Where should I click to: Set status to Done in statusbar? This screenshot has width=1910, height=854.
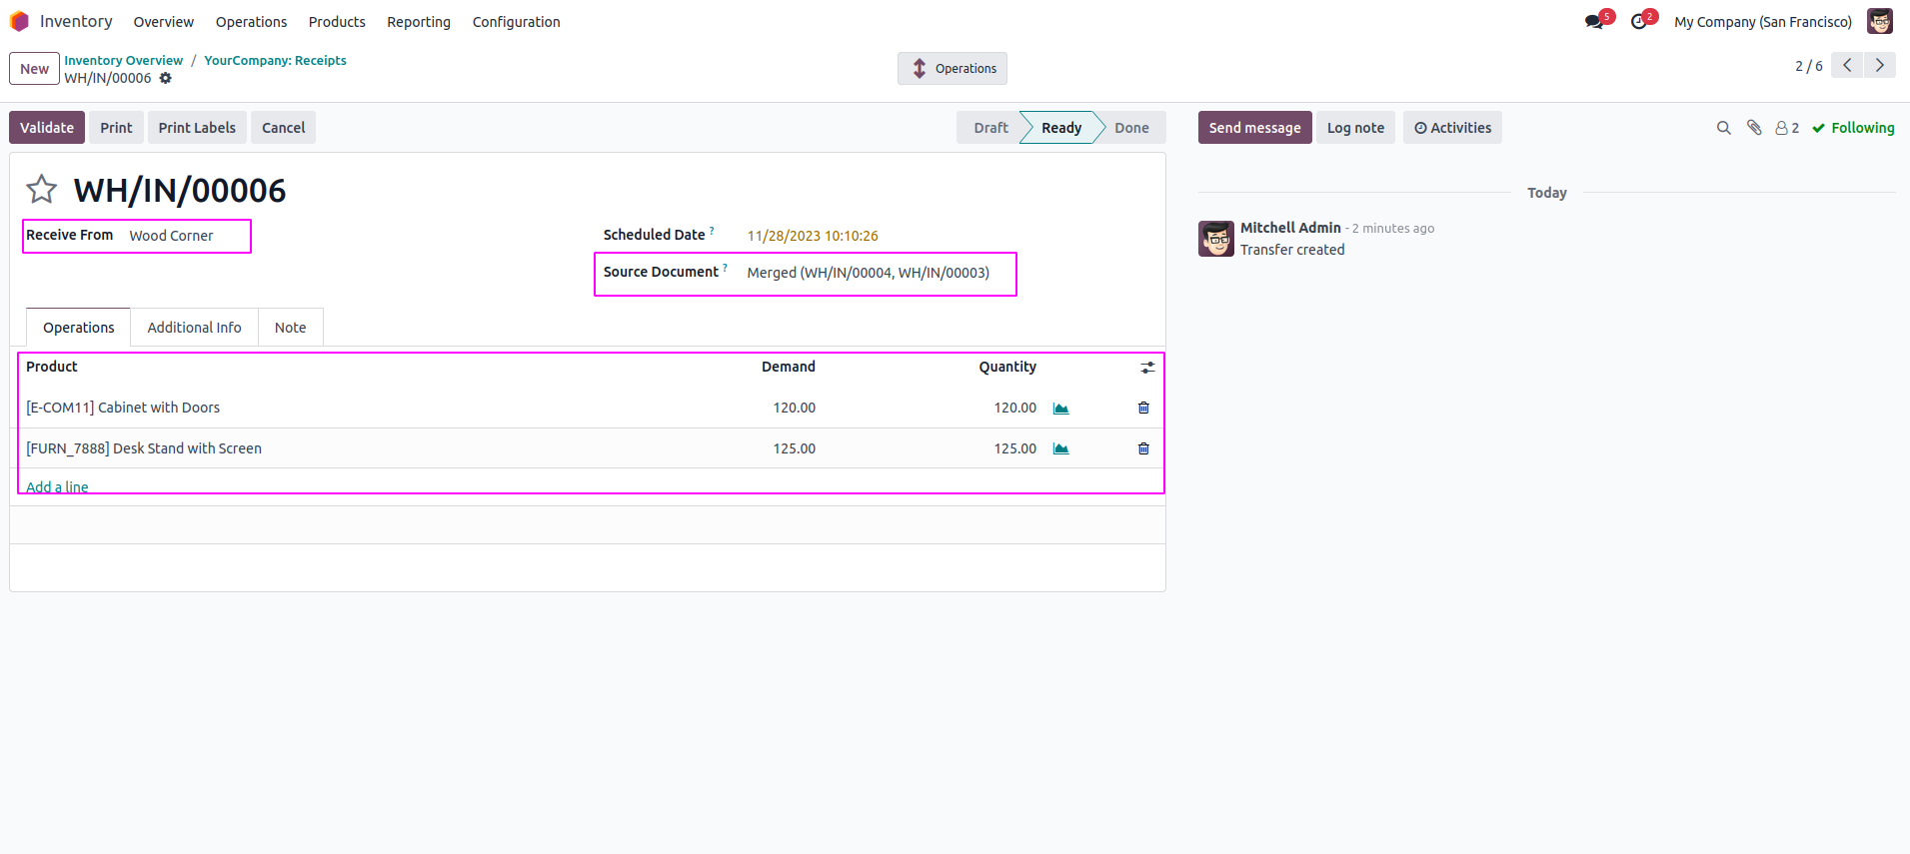1130,128
